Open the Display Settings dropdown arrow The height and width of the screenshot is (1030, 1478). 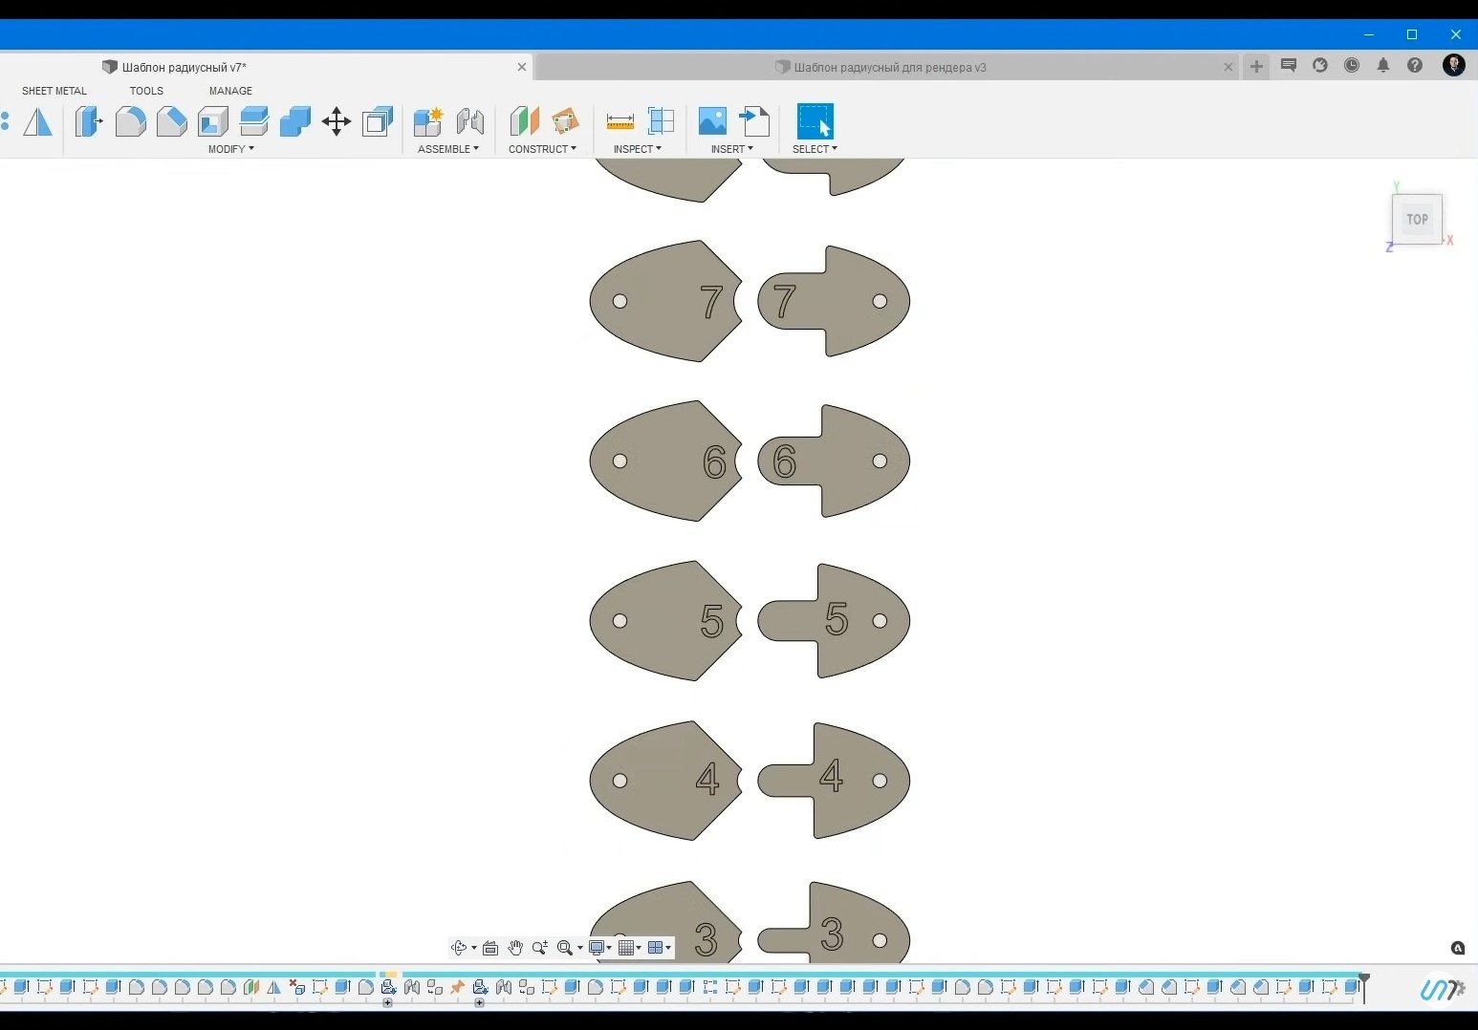click(610, 949)
